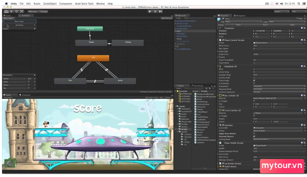
Task: Select the Hand tool in toolbar
Action: click(x=6, y=11)
